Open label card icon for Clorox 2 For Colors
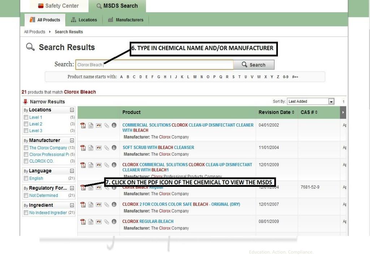370x277 pixels. (99, 205)
